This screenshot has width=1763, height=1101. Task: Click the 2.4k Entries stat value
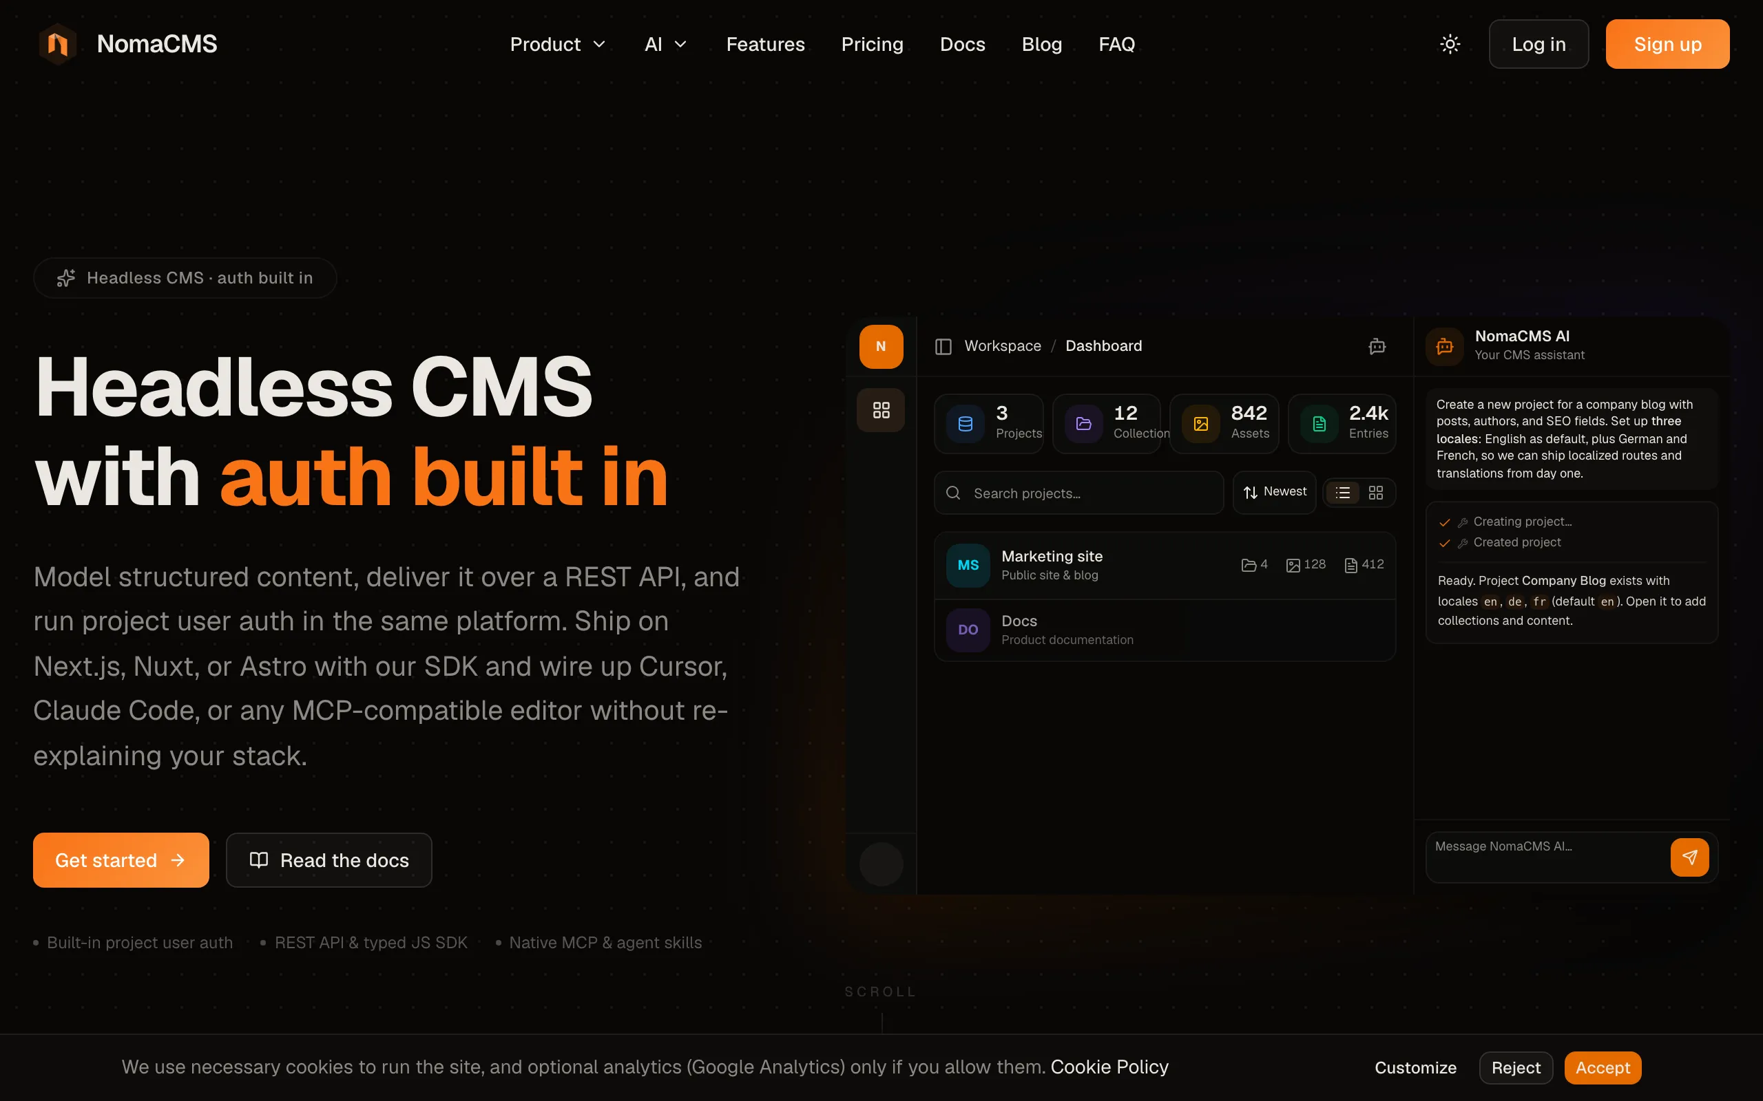pyautogui.click(x=1368, y=413)
